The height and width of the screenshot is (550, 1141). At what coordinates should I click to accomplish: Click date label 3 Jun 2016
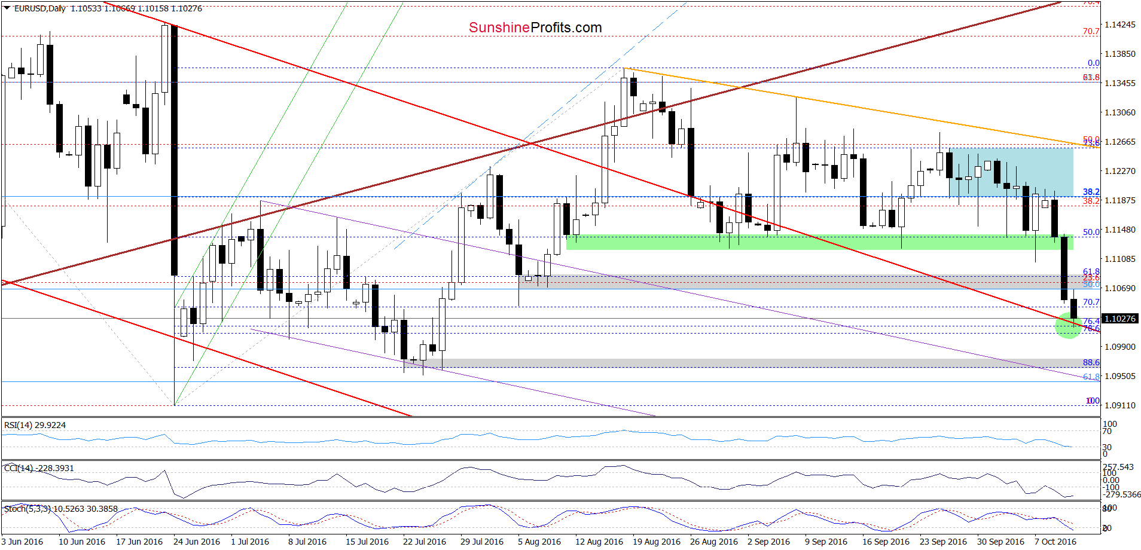point(22,542)
